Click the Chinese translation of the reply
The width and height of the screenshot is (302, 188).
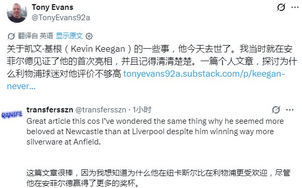(x=159, y=178)
